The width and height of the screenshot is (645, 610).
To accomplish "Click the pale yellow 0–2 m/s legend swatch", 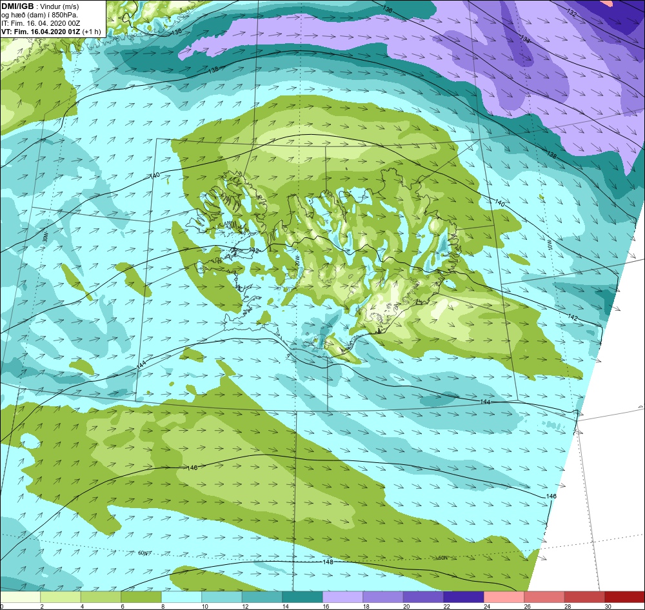I will [x=20, y=597].
